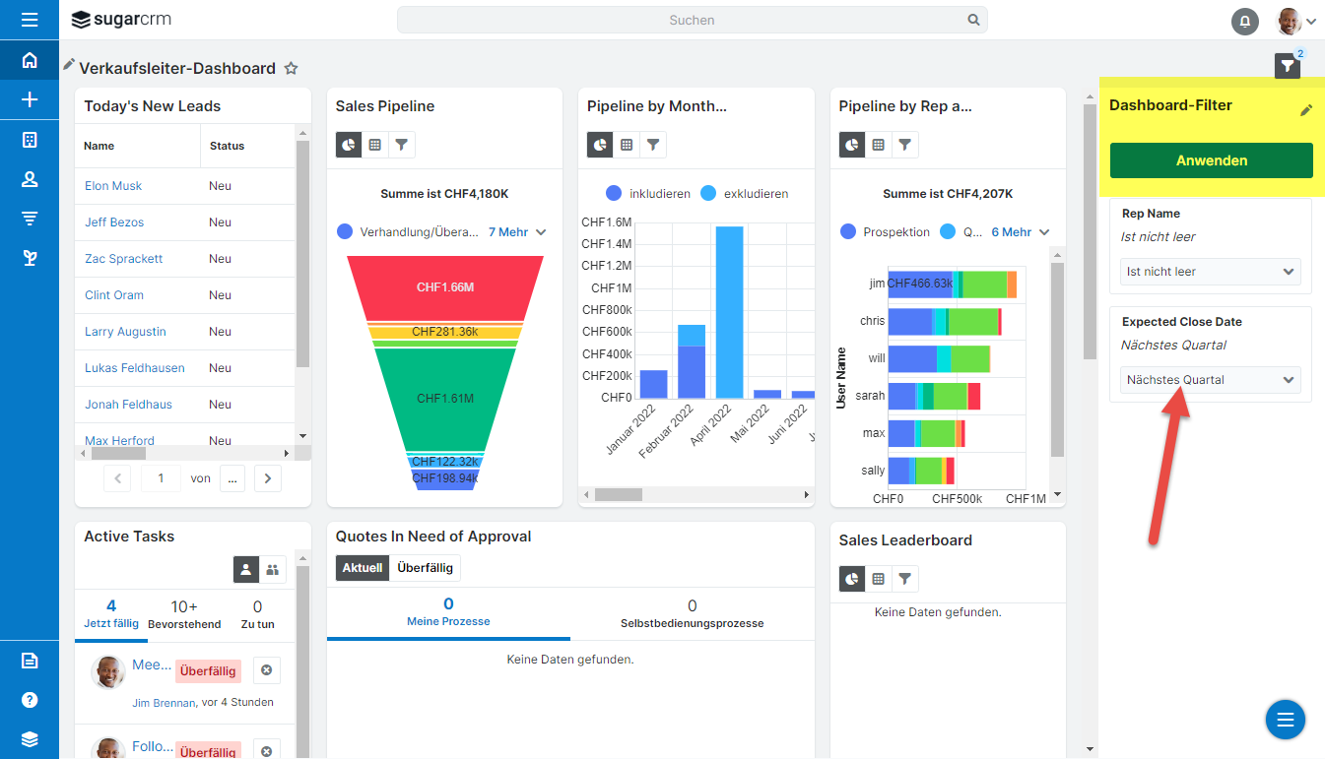Toggle Prospektion legend color dot

(848, 232)
